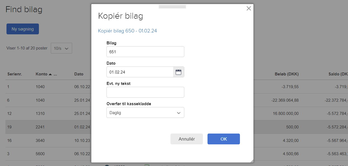Click the Dato field showing 01.02.24
This screenshot has width=348, height=166.
point(140,72)
